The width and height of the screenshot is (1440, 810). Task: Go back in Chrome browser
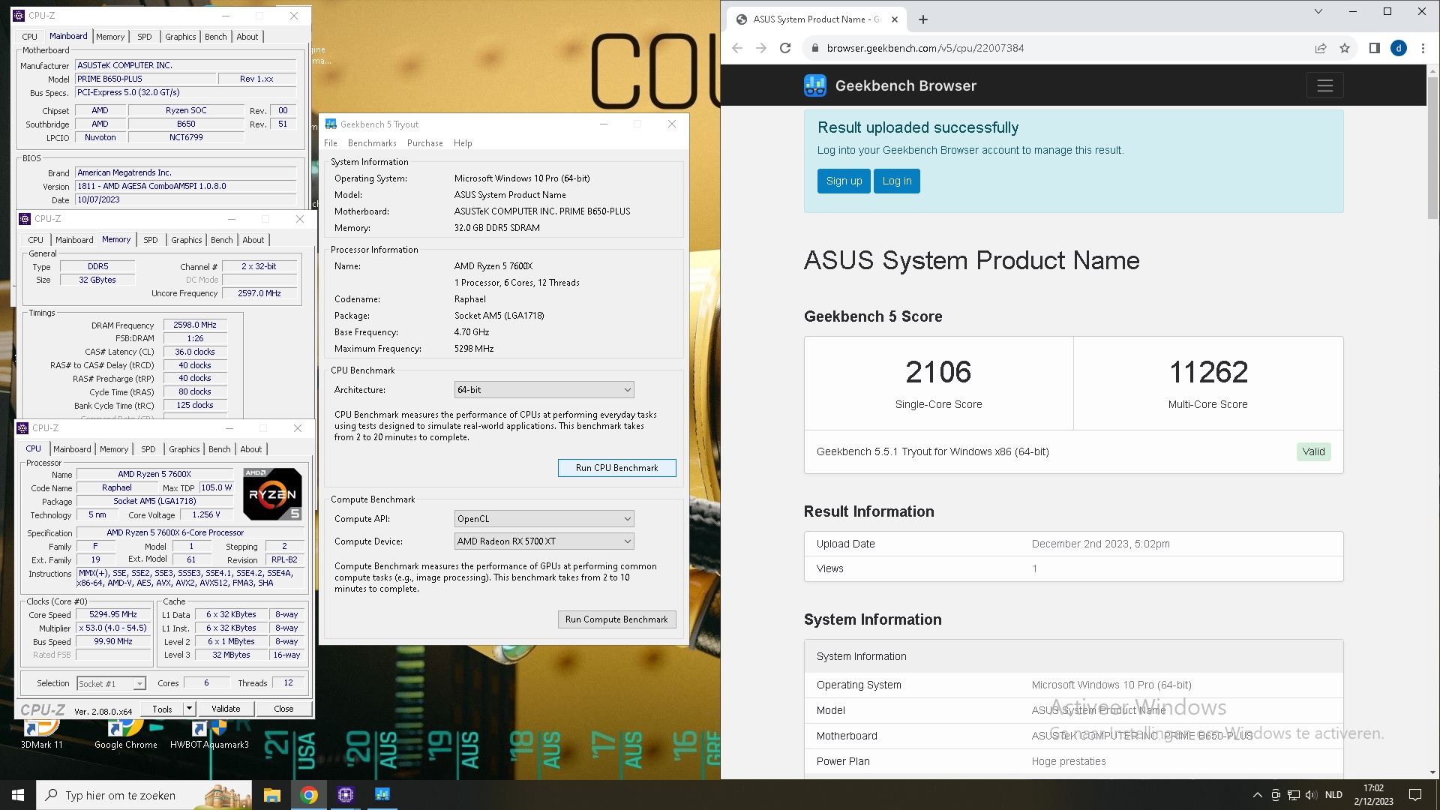(x=737, y=48)
